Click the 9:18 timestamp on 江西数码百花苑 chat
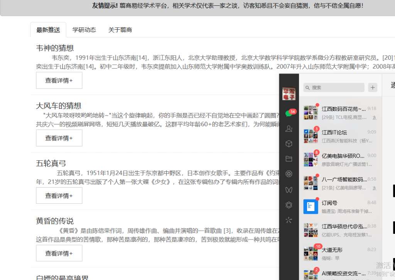Image resolution: width=395 pixels, height=280 pixels. [372, 109]
